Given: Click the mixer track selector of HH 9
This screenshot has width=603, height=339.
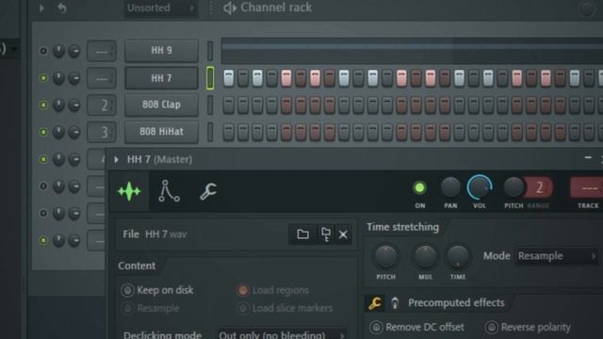Looking at the screenshot, I should (x=102, y=51).
